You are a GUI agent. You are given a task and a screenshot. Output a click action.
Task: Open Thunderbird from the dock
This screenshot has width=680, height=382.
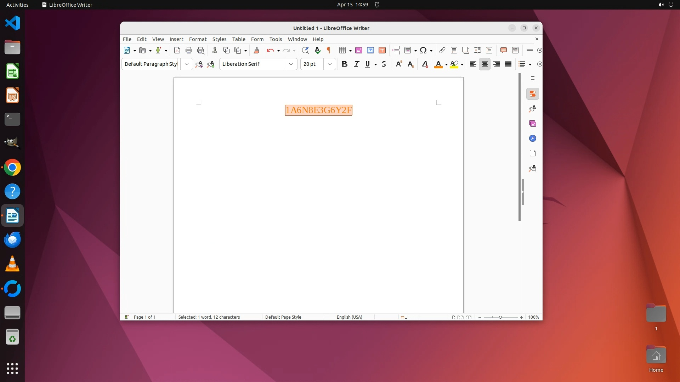12,240
